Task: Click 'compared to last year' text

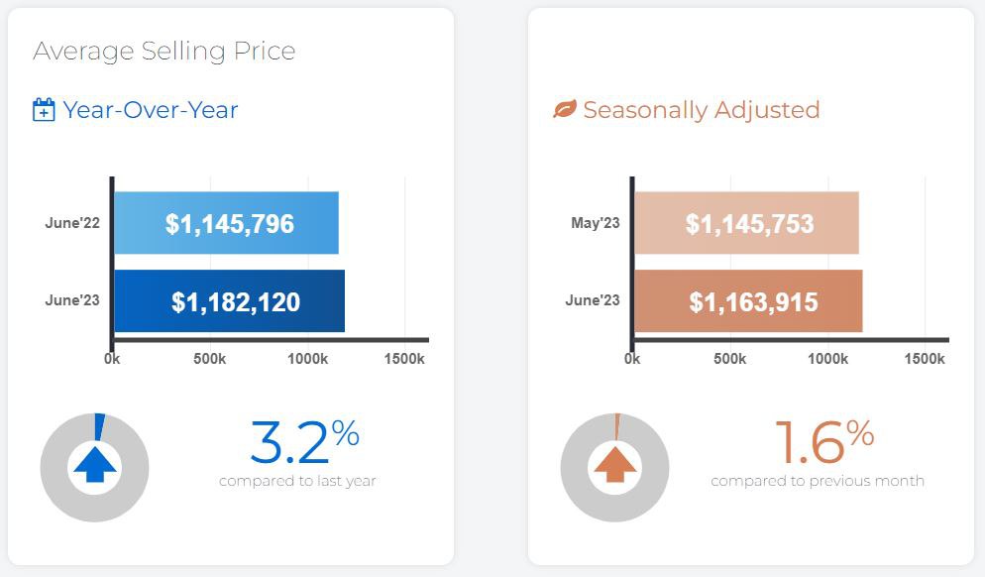Action: click(x=297, y=482)
